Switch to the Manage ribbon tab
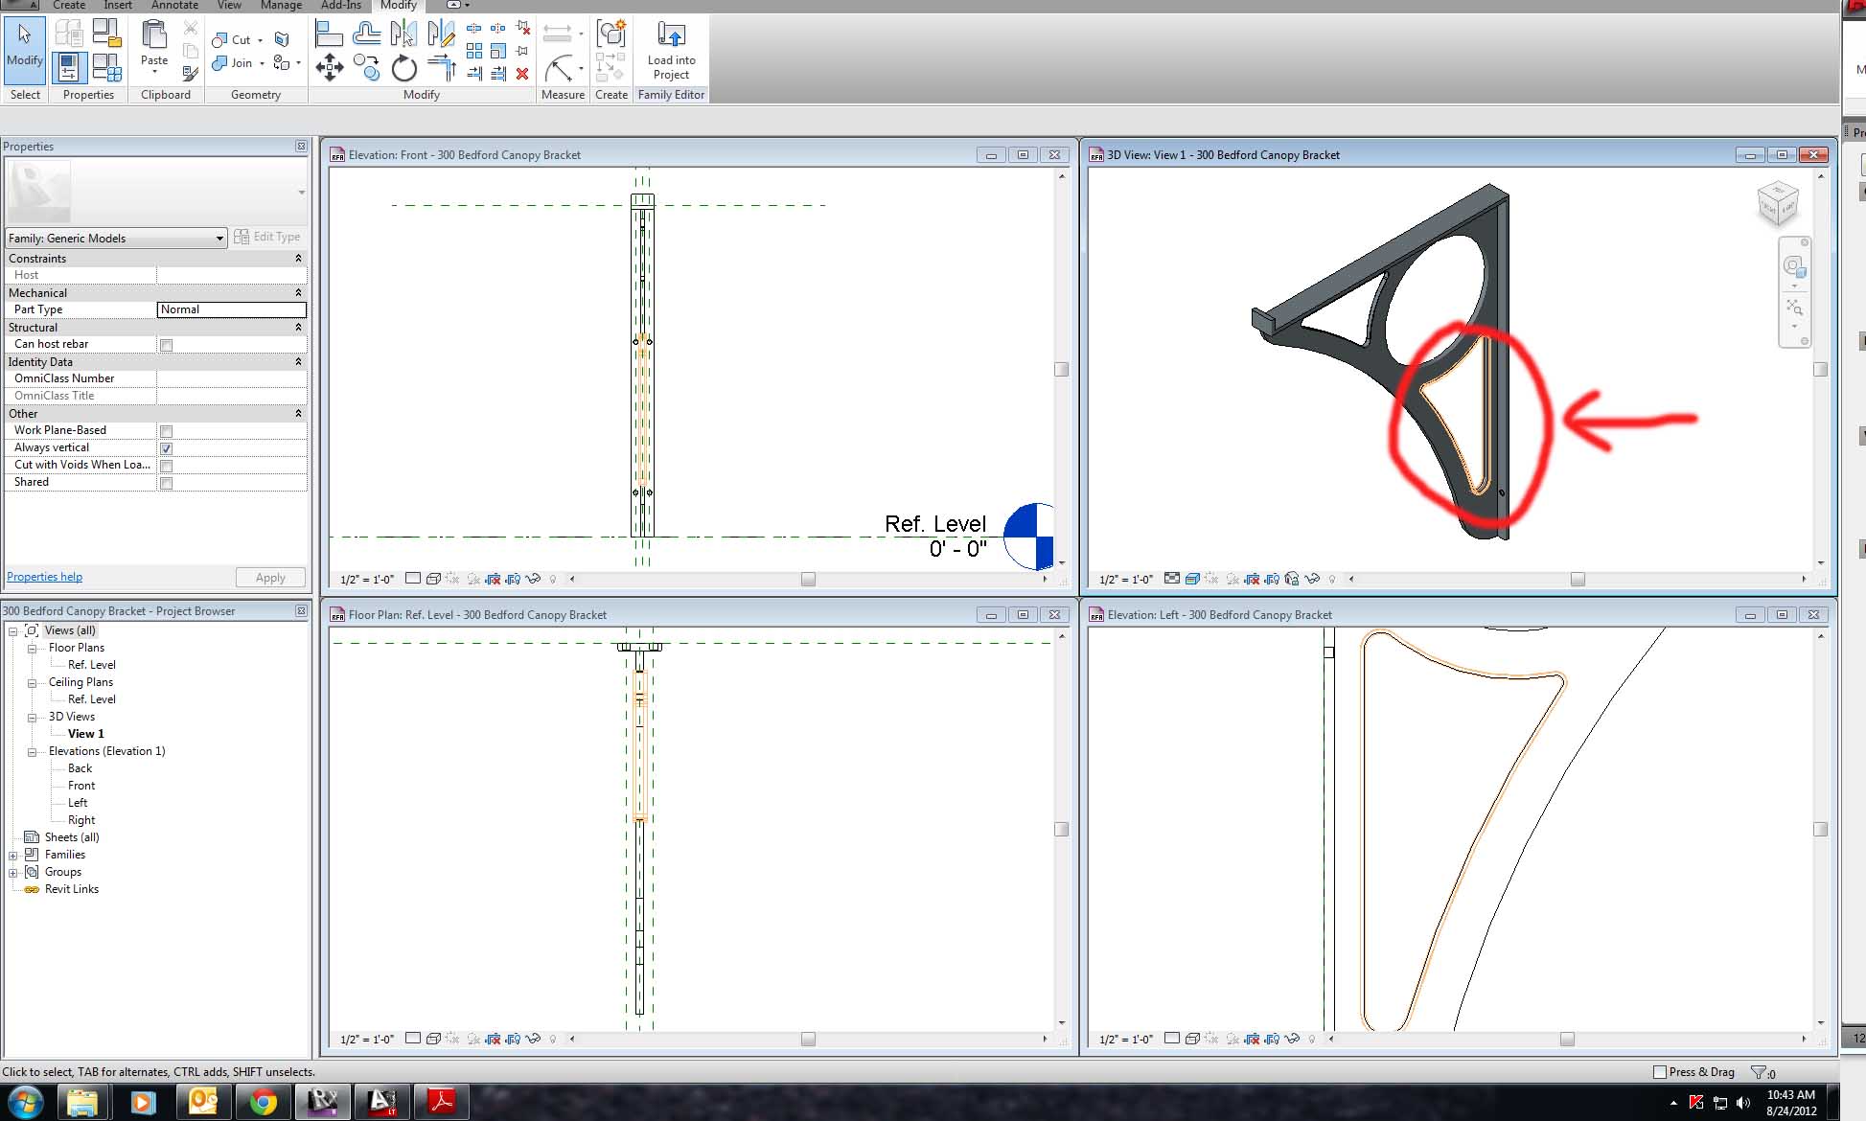 tap(281, 6)
